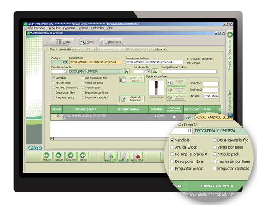This screenshot has width=257, height=205.
Task: Open the Informes tab
Action: [111, 42]
